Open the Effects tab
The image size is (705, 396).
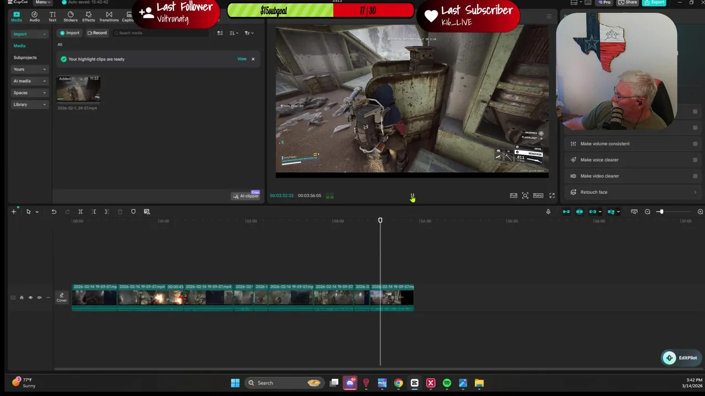89,16
